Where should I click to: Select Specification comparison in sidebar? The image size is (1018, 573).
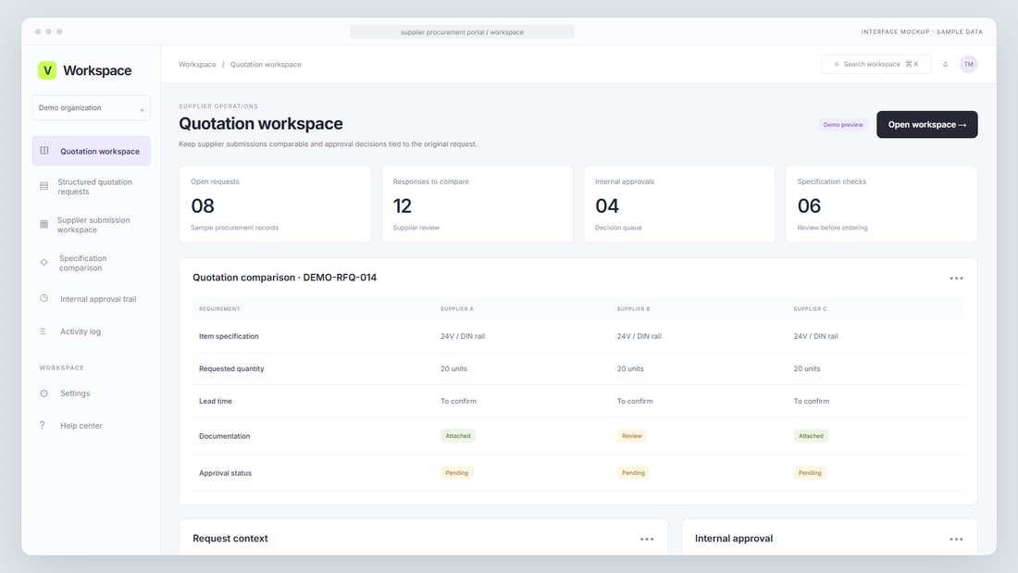click(x=91, y=263)
